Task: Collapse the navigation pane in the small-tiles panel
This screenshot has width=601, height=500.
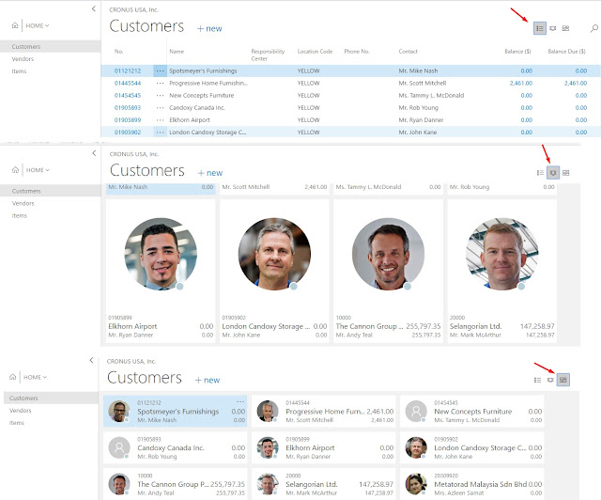Action: 91,360
